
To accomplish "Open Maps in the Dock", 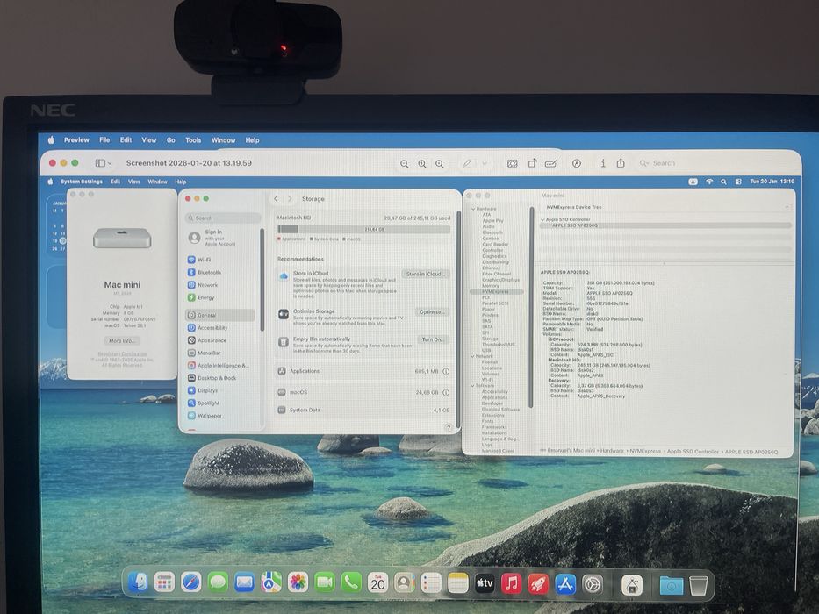I will pyautogui.click(x=271, y=582).
